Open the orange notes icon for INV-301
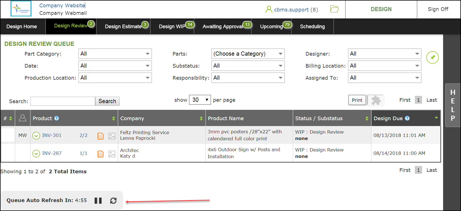 coord(100,136)
